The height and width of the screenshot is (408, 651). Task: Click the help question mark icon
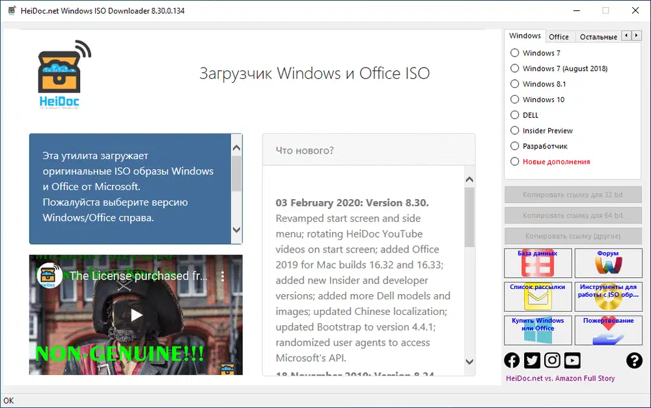point(634,360)
